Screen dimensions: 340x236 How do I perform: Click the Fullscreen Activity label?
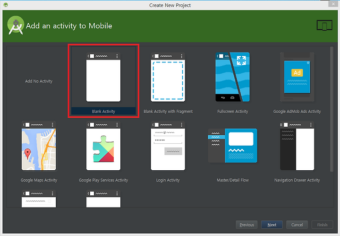tap(233, 111)
